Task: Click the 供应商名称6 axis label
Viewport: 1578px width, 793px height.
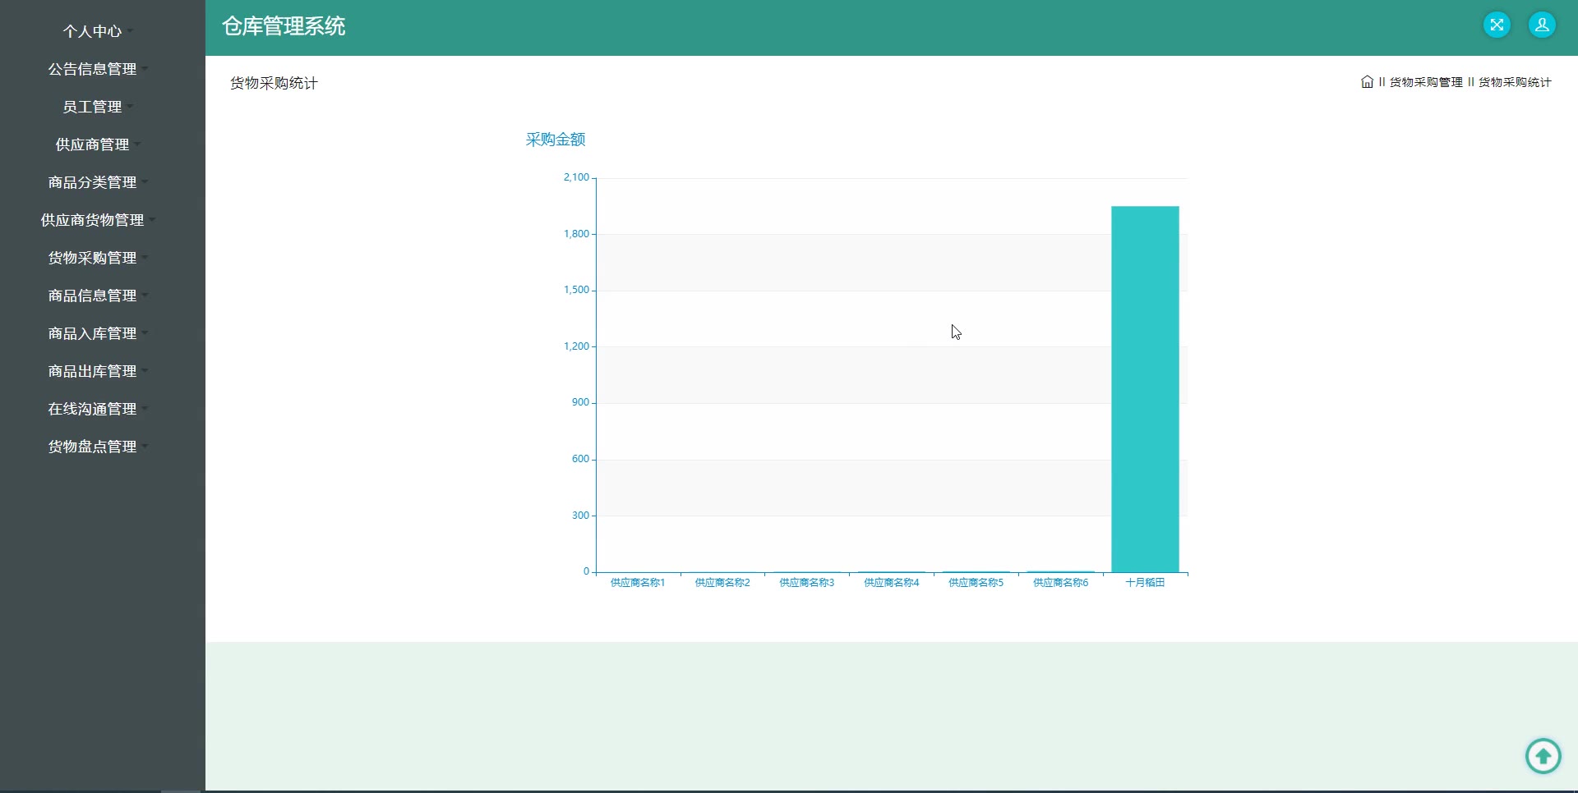Action: click(1061, 582)
